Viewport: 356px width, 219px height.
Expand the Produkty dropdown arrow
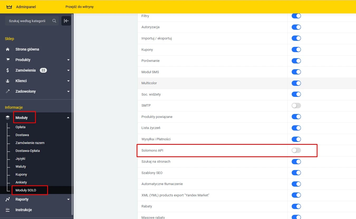pyautogui.click(x=68, y=60)
